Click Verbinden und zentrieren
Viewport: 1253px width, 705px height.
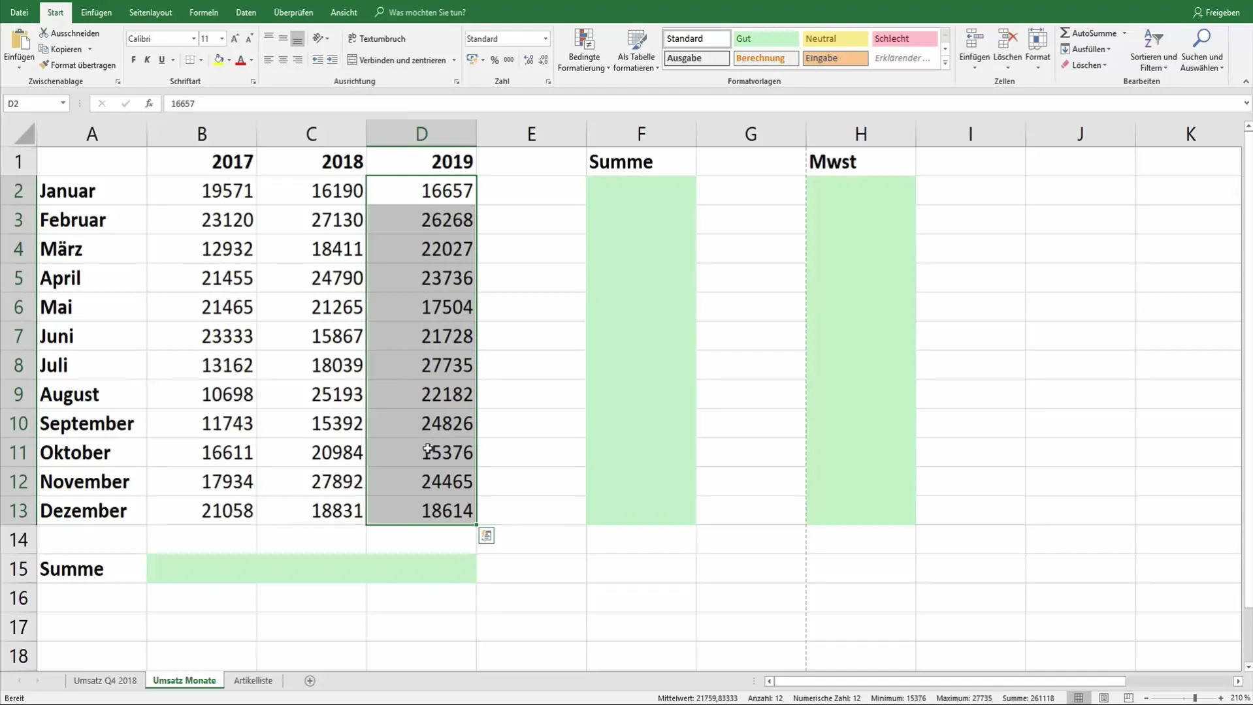point(397,59)
